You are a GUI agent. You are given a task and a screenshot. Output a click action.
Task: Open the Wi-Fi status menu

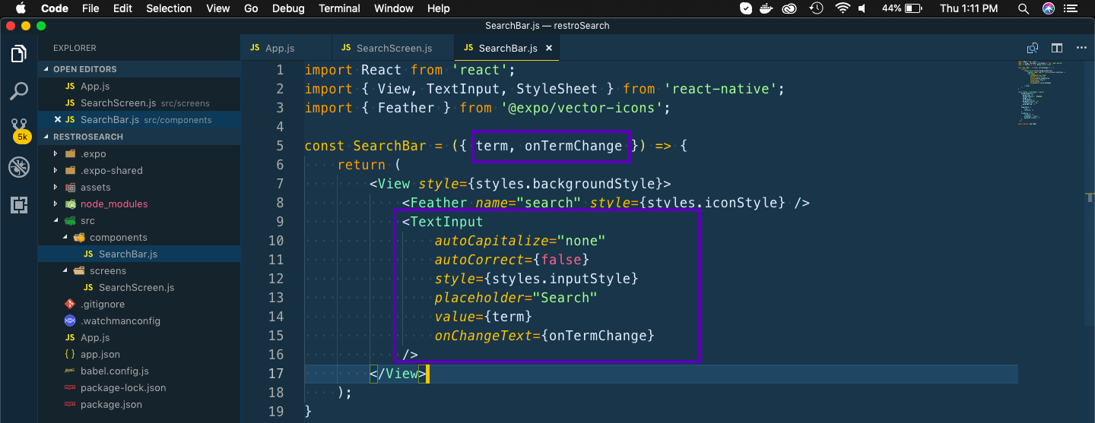click(842, 8)
